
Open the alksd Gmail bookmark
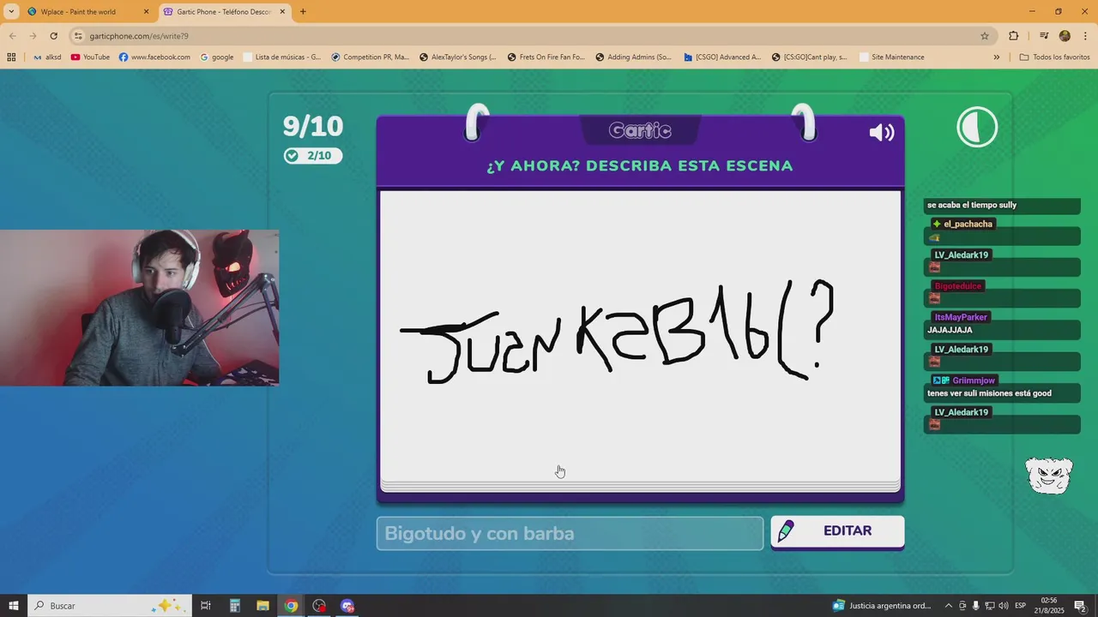pyautogui.click(x=47, y=57)
